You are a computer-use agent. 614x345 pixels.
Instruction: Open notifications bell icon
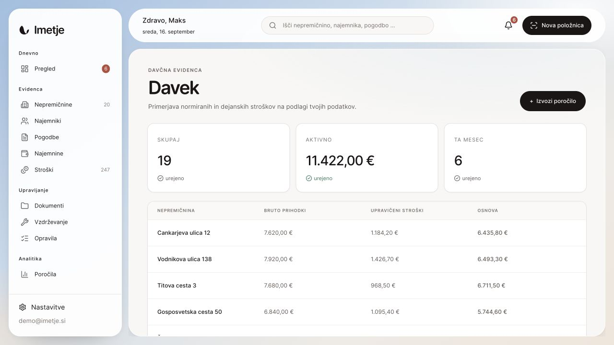pyautogui.click(x=508, y=25)
